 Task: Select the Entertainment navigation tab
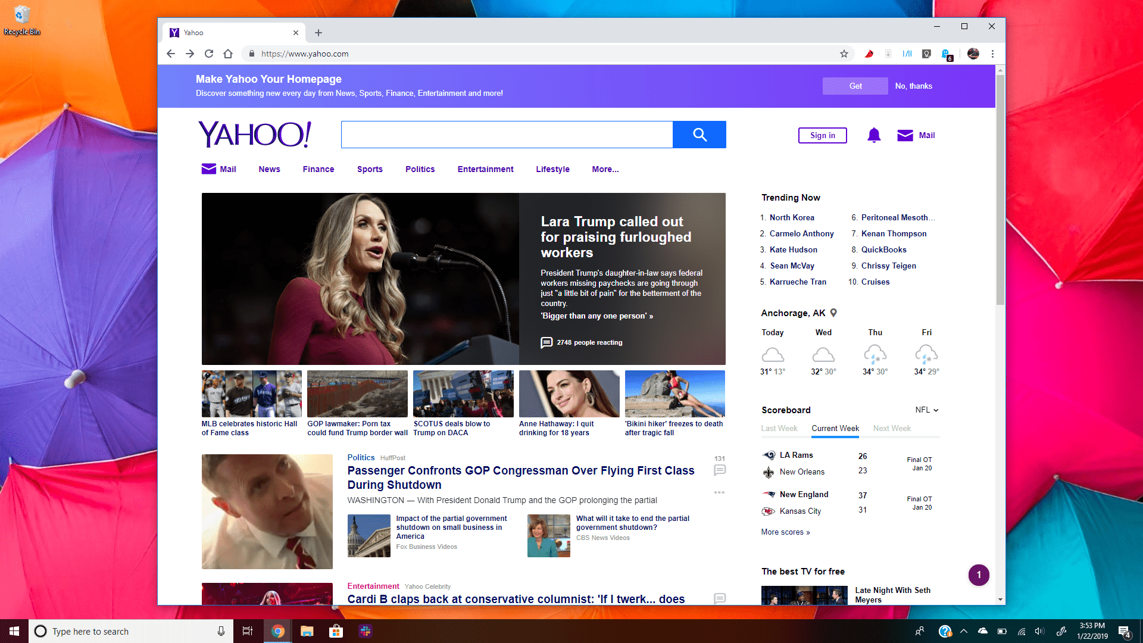click(485, 169)
